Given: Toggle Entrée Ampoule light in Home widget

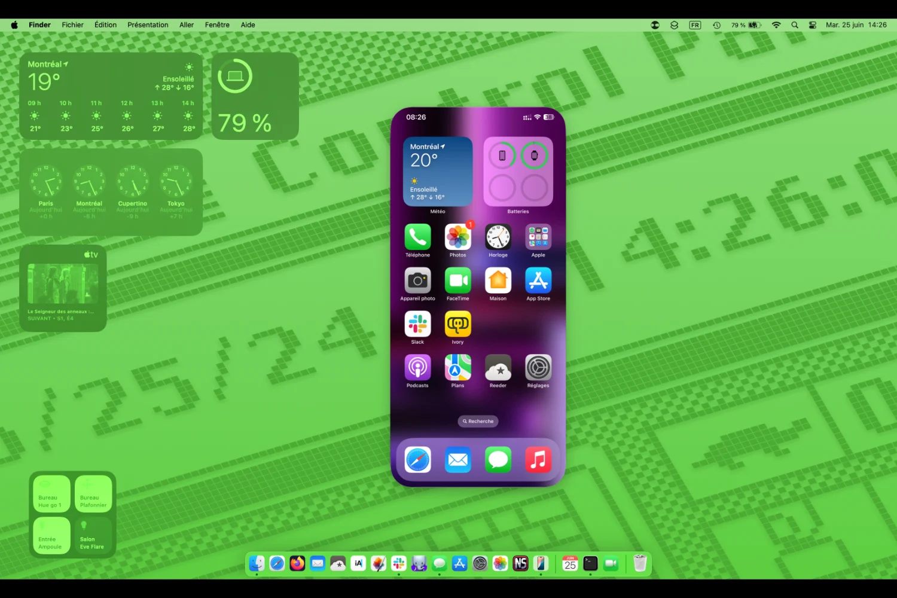Looking at the screenshot, I should tap(51, 536).
